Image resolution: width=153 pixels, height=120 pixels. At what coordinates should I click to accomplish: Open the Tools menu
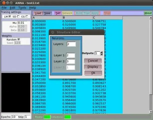click(22, 8)
